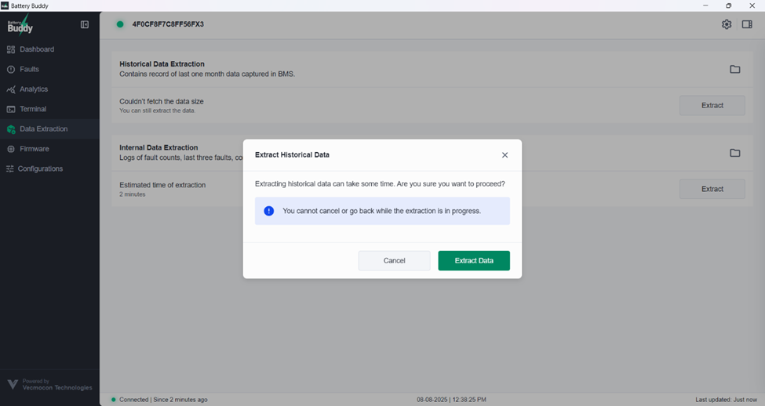This screenshot has width=765, height=406.
Task: Click the Dashboard grid icon in sidebar
Action: (11, 49)
